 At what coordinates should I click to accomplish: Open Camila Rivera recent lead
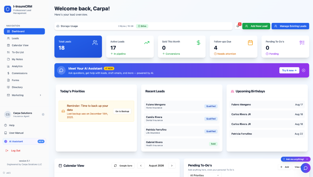coord(182,119)
